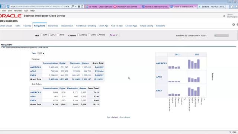The height and width of the screenshot is (134, 238).
Task: Click the browser address URL field
Action: point(40,7)
